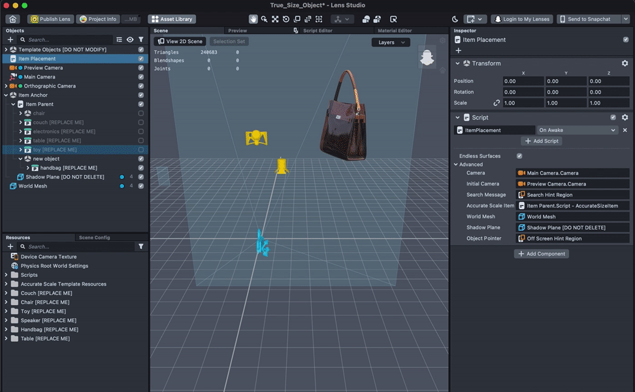Click the Publish Lens button

50,20
